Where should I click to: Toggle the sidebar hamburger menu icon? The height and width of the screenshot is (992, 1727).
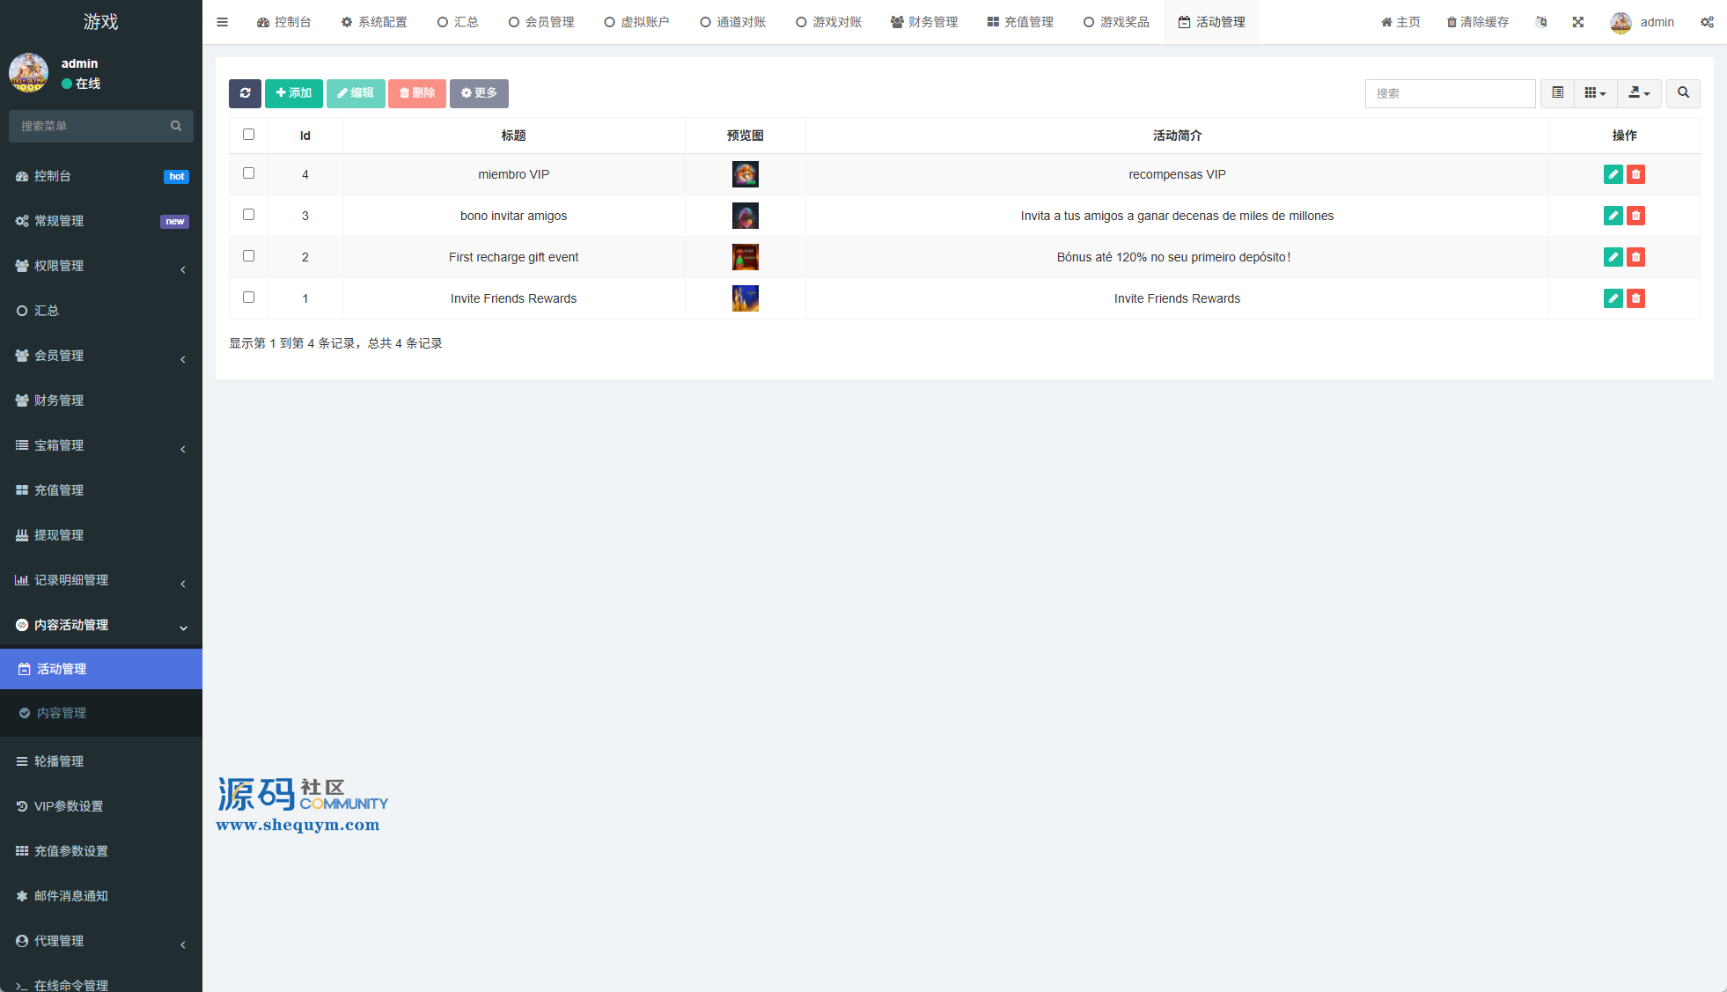(222, 22)
